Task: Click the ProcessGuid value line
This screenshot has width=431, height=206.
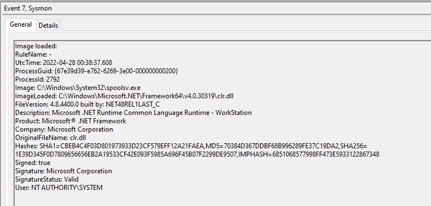Action: [x=97, y=71]
